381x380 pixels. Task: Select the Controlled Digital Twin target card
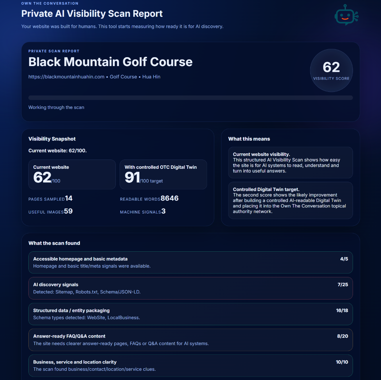[290, 200]
